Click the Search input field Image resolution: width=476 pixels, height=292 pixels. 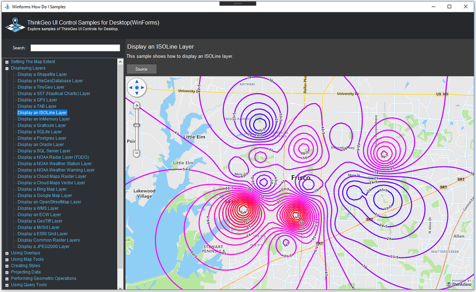click(x=75, y=48)
